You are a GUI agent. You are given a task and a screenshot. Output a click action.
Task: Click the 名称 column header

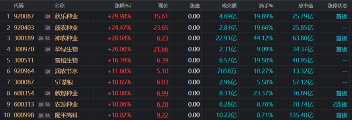coord(59,5)
